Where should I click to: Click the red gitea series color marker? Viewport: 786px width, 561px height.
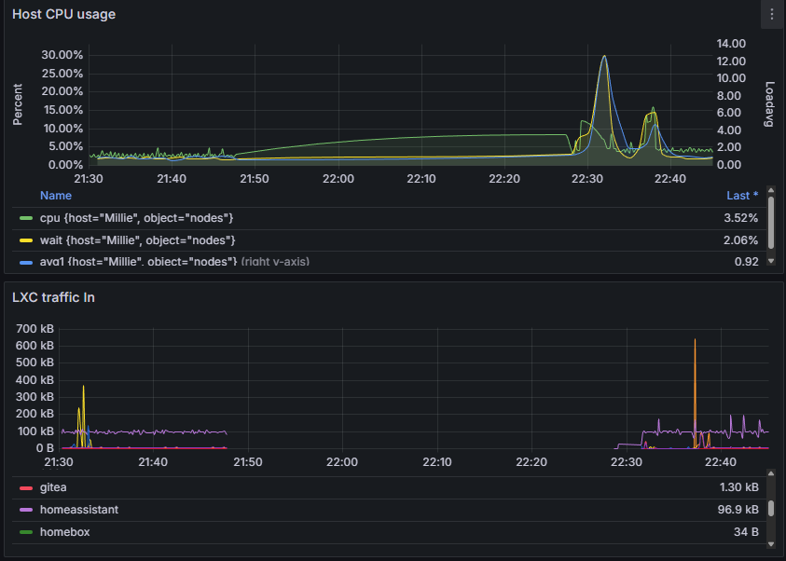pos(26,487)
